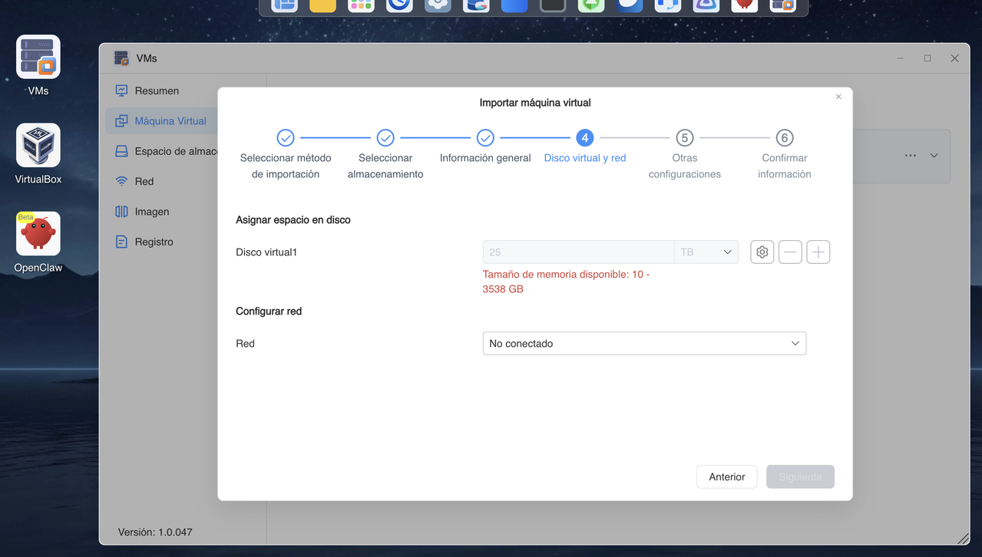The height and width of the screenshot is (557, 982).
Task: Click the Siguiente button
Action: coord(800,477)
